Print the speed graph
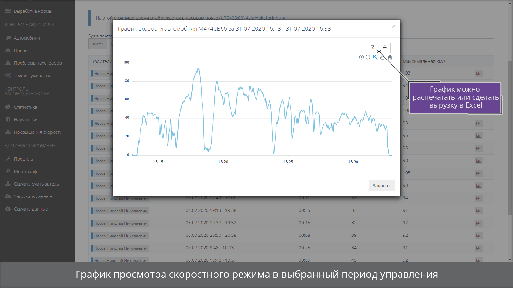 385,48
